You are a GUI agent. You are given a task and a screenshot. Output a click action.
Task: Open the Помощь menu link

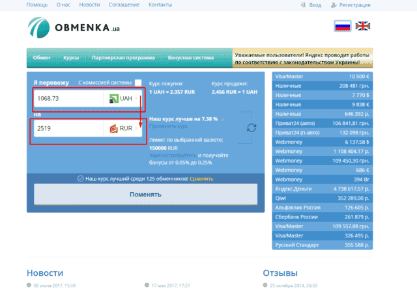coord(37,5)
